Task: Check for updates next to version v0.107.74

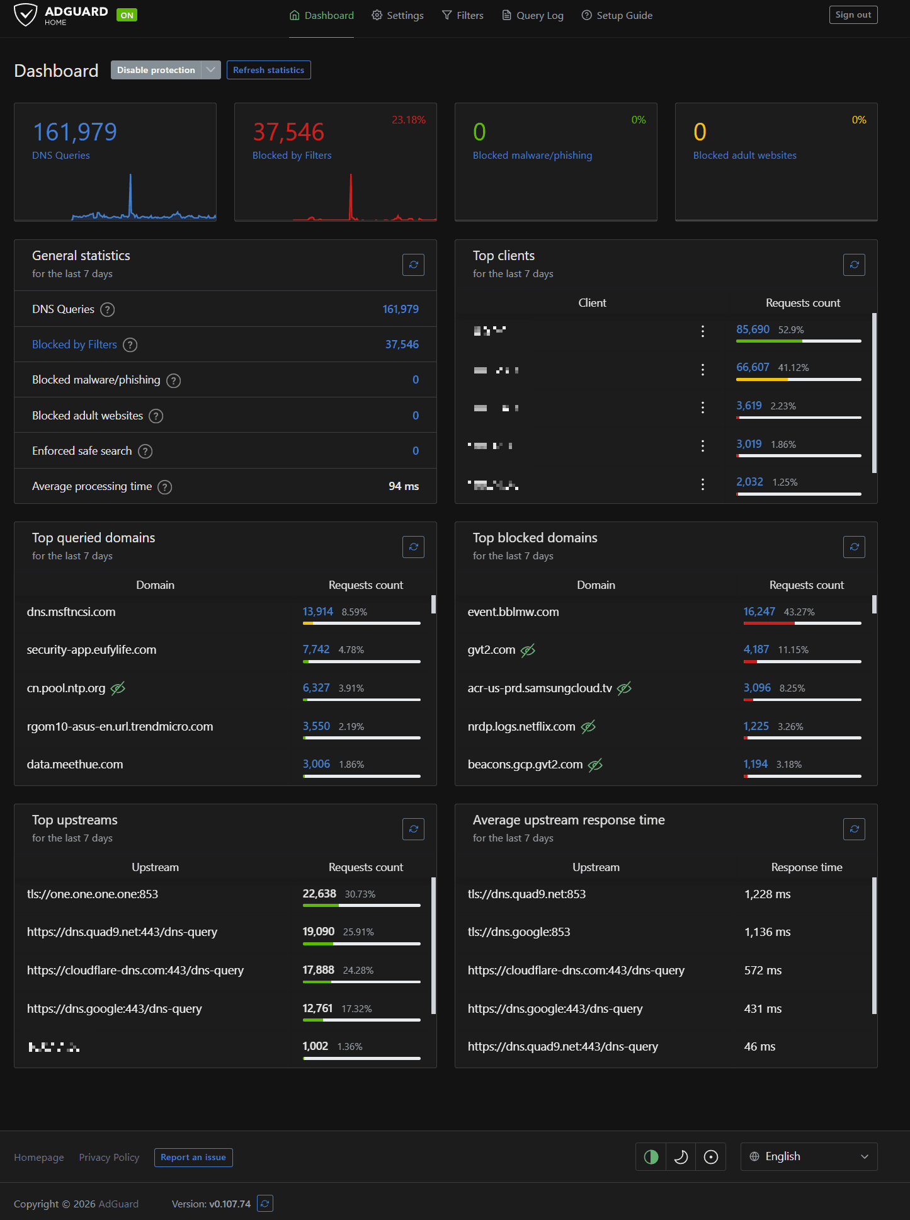Action: [265, 1204]
